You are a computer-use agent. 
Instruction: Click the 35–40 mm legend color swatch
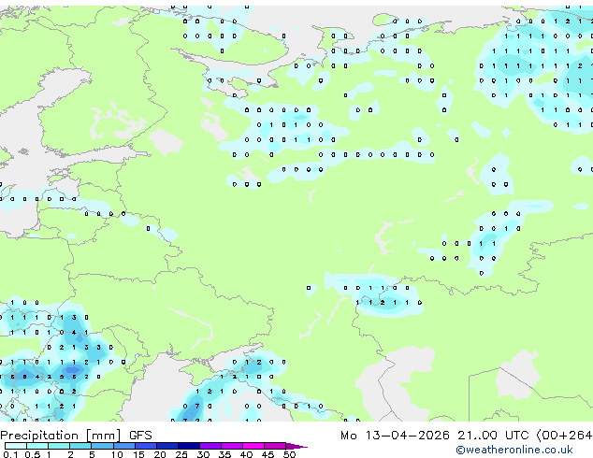click(x=232, y=446)
